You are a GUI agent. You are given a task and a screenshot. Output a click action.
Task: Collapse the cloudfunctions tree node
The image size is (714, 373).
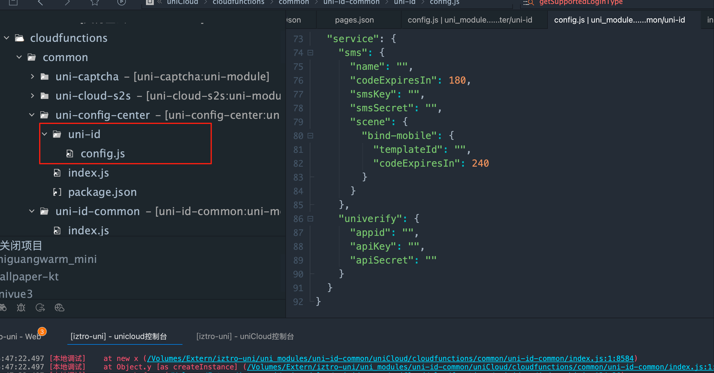pyautogui.click(x=7, y=38)
